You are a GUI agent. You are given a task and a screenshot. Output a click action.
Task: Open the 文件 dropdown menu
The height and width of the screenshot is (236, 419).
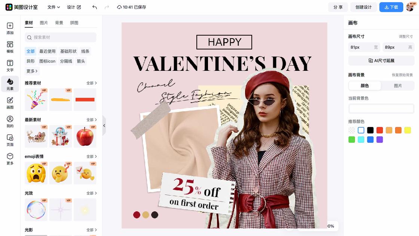click(x=53, y=7)
